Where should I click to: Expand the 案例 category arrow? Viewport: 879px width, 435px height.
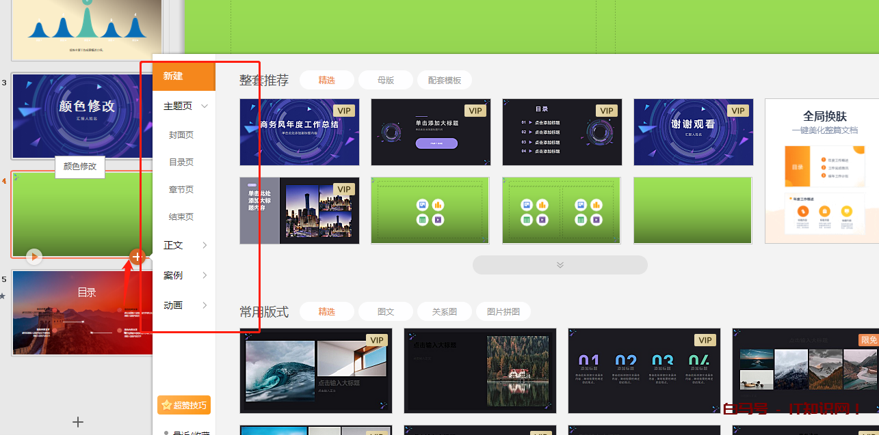(x=204, y=275)
